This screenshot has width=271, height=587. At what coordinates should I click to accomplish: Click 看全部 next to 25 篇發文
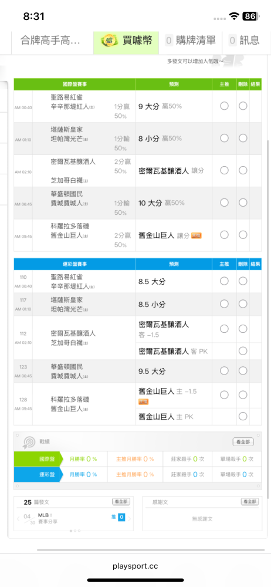121,502
